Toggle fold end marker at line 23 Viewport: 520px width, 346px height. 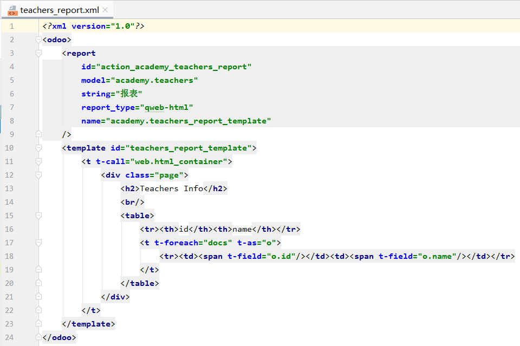pos(38,324)
